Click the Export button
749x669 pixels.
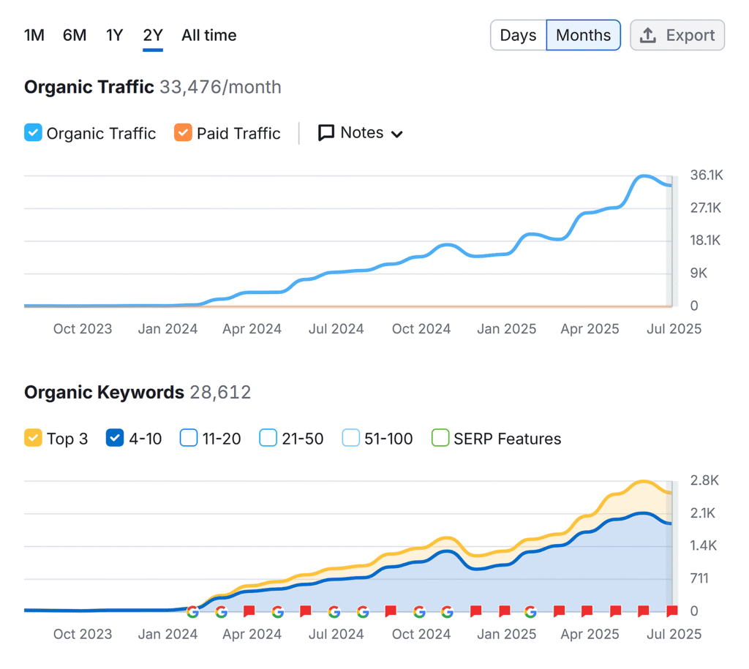tap(677, 34)
